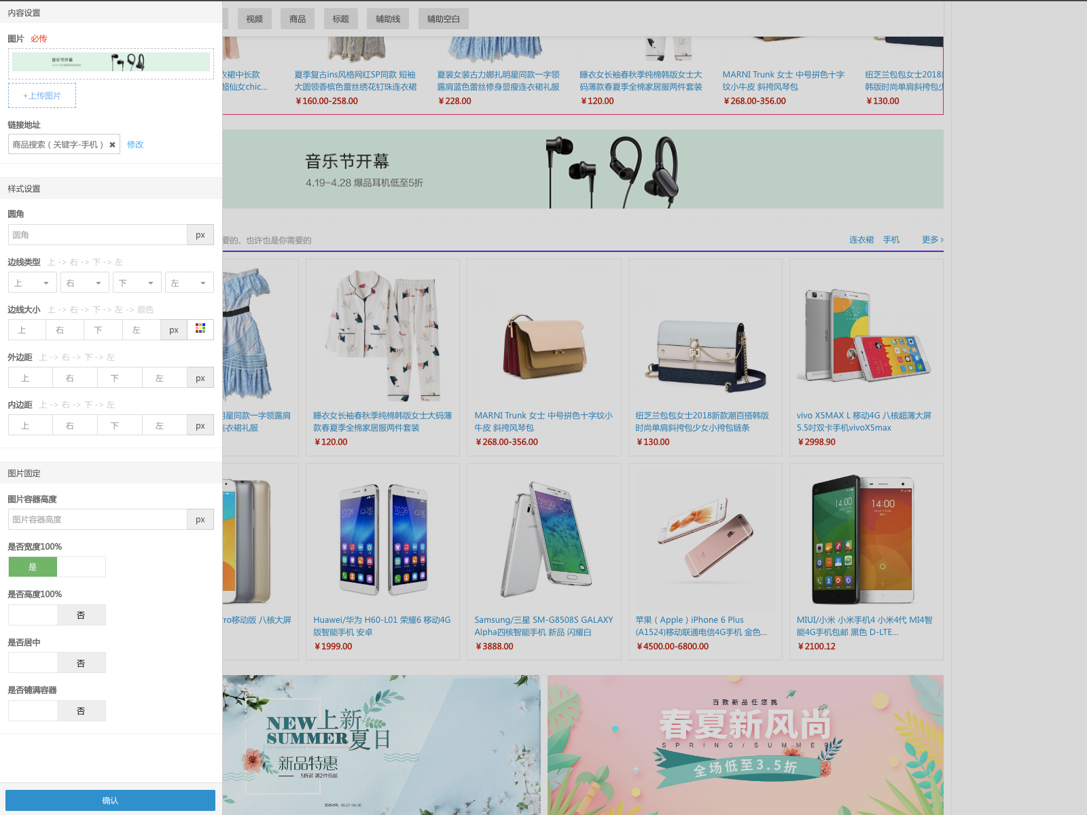Focus the 外边距 bottom margin field
This screenshot has width=1087, height=815.
[x=120, y=378]
